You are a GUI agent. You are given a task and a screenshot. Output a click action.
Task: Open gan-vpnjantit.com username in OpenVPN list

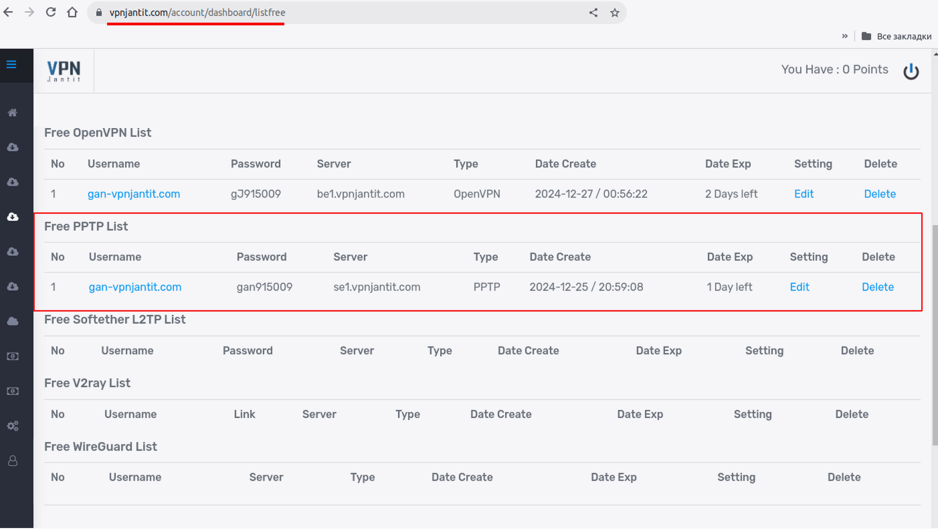(134, 194)
